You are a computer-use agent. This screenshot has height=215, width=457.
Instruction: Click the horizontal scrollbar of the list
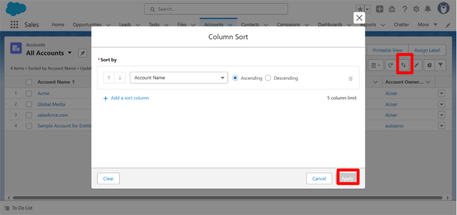coord(228,197)
